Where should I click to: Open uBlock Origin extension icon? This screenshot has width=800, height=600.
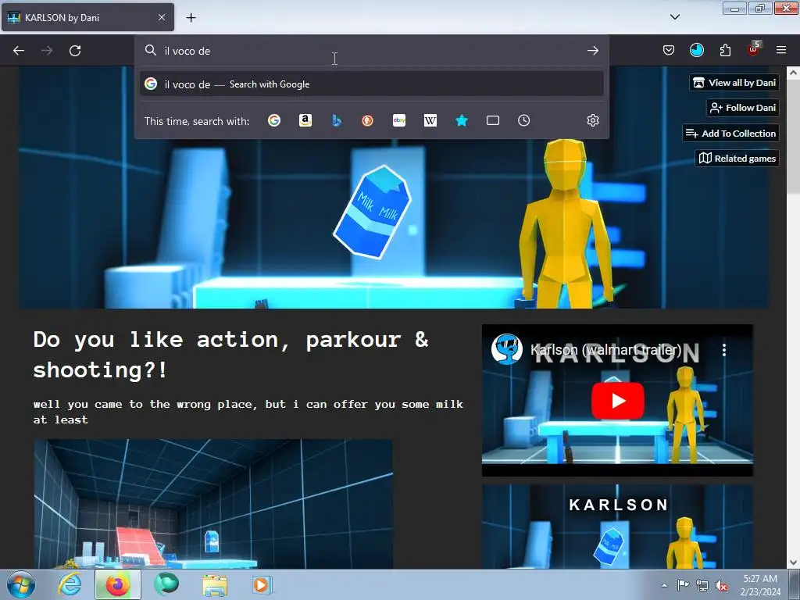click(x=754, y=49)
